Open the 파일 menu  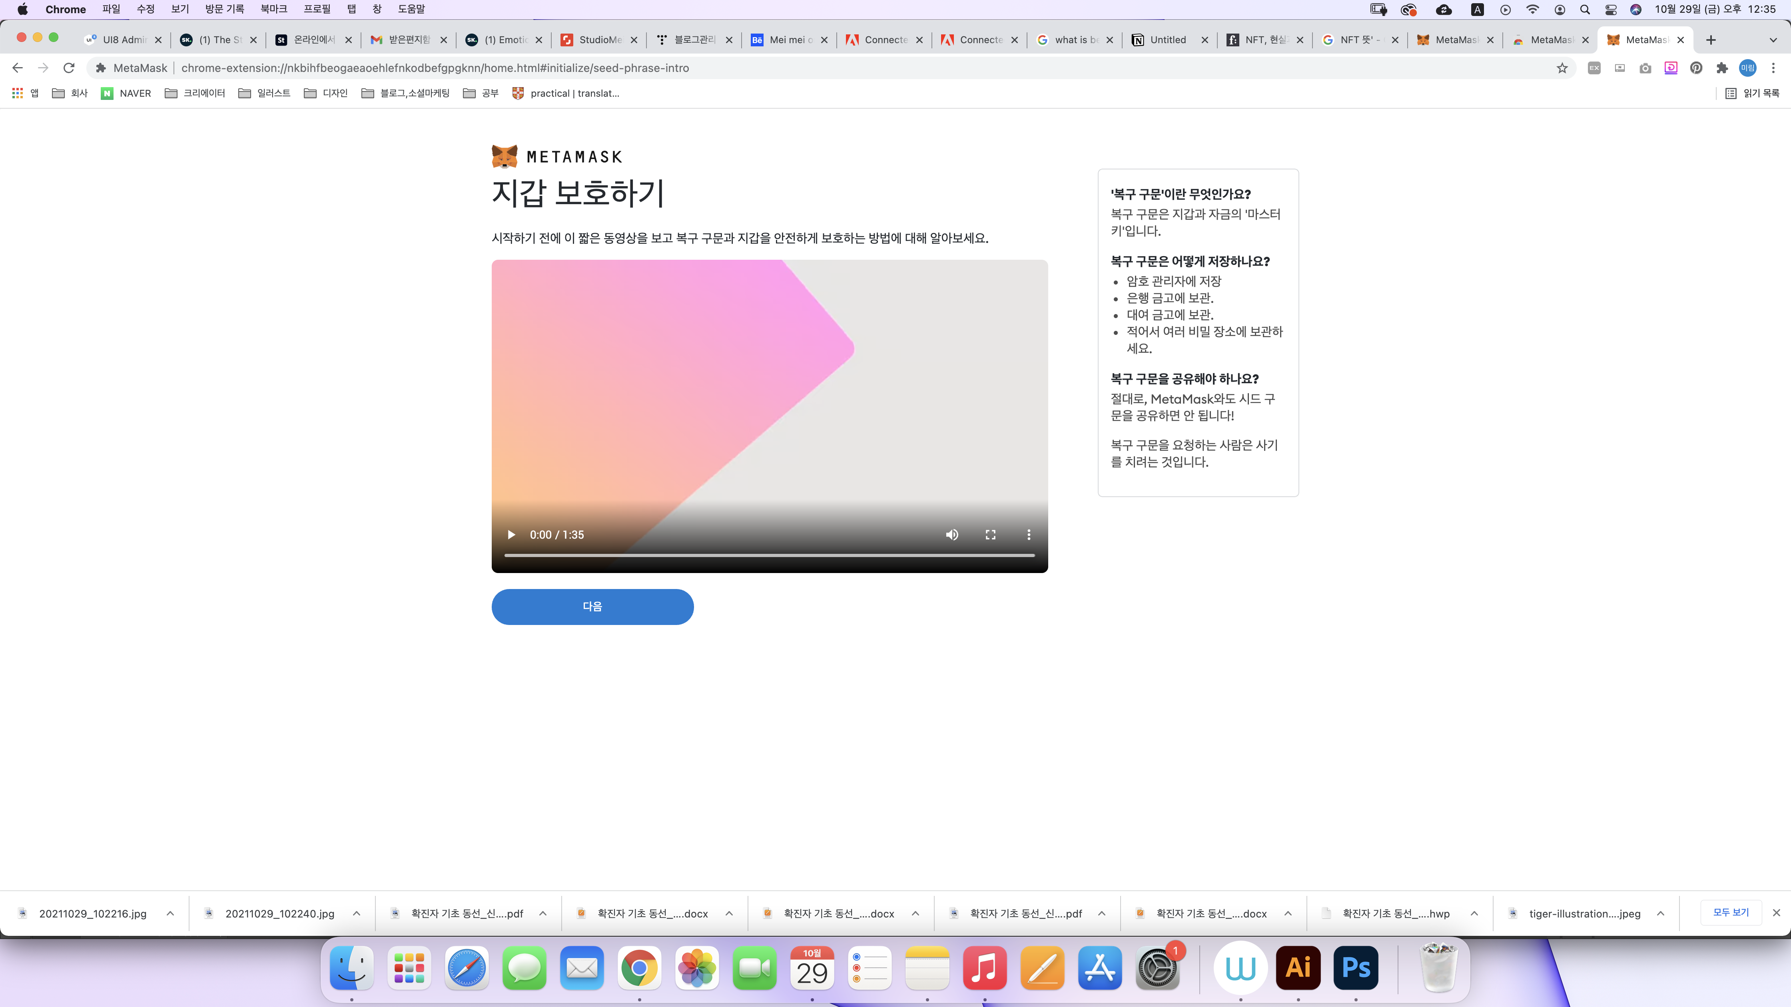click(x=111, y=9)
